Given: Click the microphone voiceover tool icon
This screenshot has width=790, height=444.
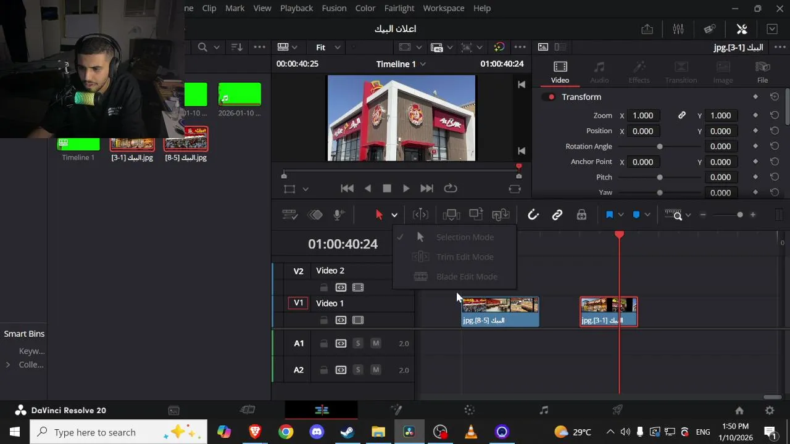Looking at the screenshot, I should coord(339,215).
